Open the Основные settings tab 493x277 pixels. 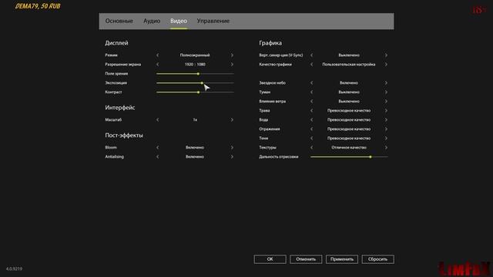click(x=119, y=21)
